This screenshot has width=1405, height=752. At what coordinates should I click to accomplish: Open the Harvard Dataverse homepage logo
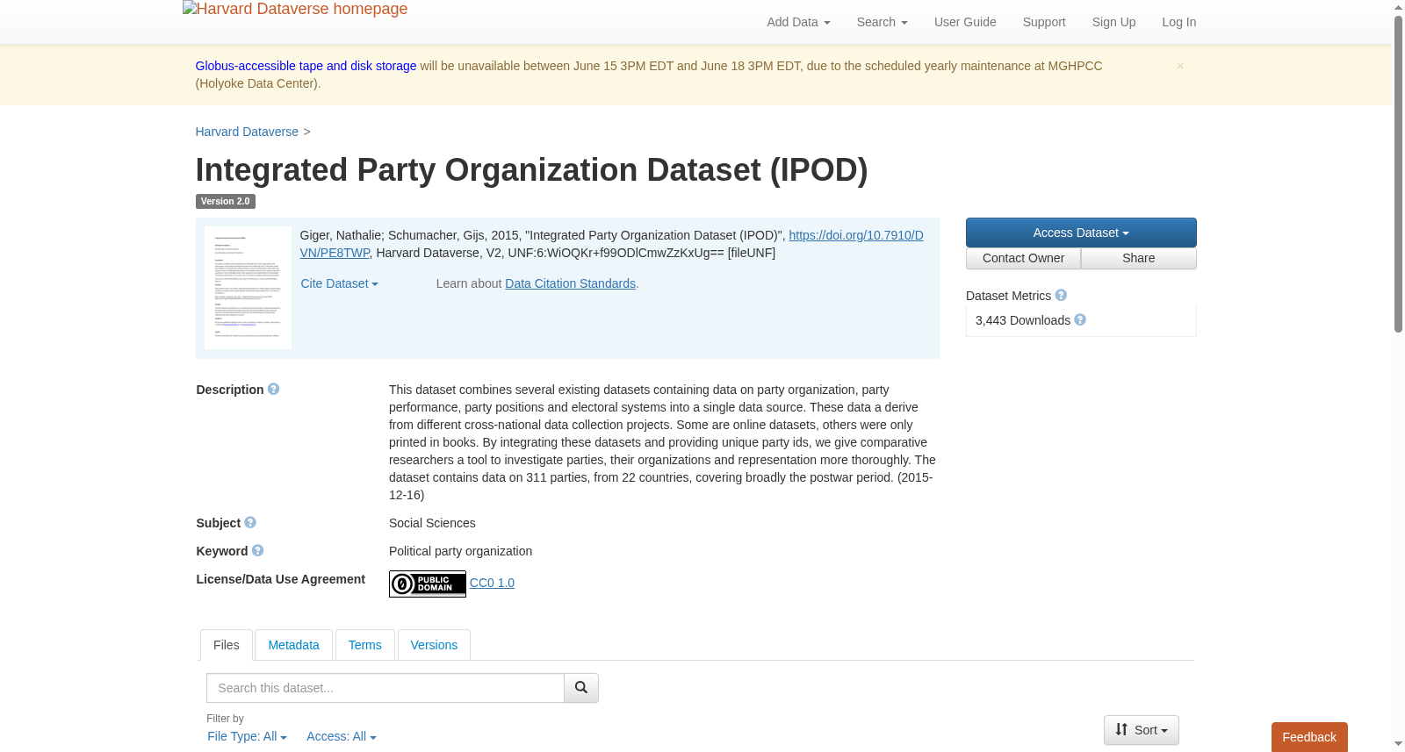tap(295, 10)
